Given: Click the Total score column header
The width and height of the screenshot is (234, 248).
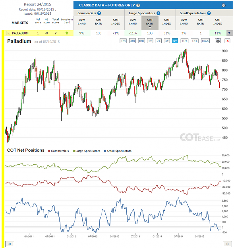Looking at the screenshot, I should click(x=56, y=21).
